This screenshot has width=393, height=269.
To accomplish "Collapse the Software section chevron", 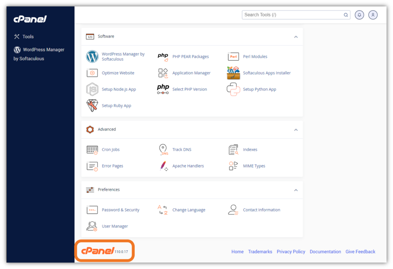I will 296,37.
